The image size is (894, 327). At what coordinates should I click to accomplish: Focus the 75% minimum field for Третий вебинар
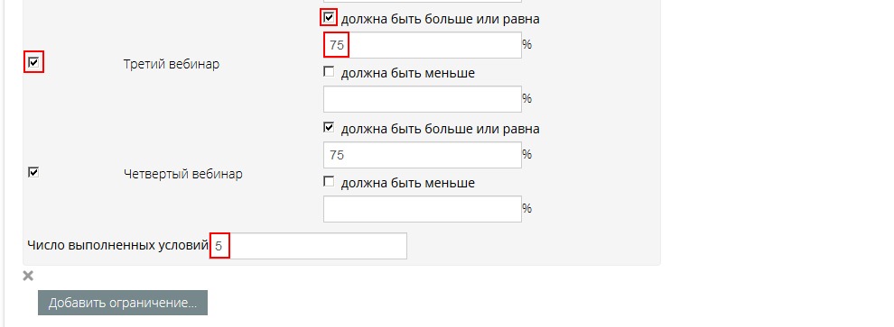coord(423,45)
